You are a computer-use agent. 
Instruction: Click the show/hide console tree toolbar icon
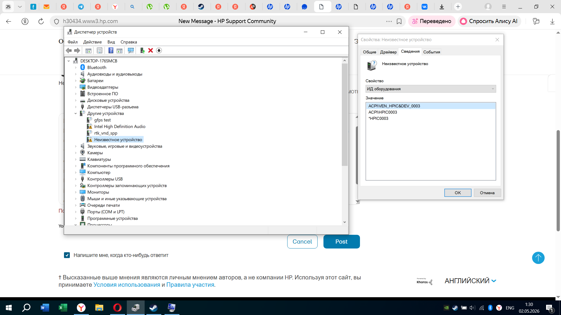88,50
